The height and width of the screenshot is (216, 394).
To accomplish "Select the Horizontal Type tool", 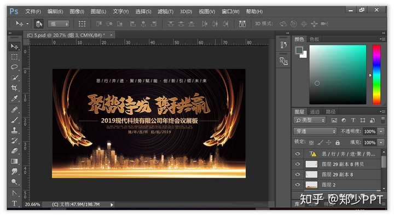I will (14, 203).
